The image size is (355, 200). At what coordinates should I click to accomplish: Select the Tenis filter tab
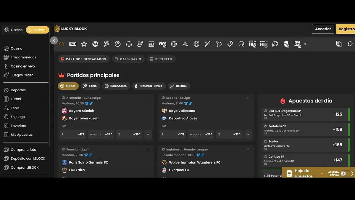(x=90, y=86)
